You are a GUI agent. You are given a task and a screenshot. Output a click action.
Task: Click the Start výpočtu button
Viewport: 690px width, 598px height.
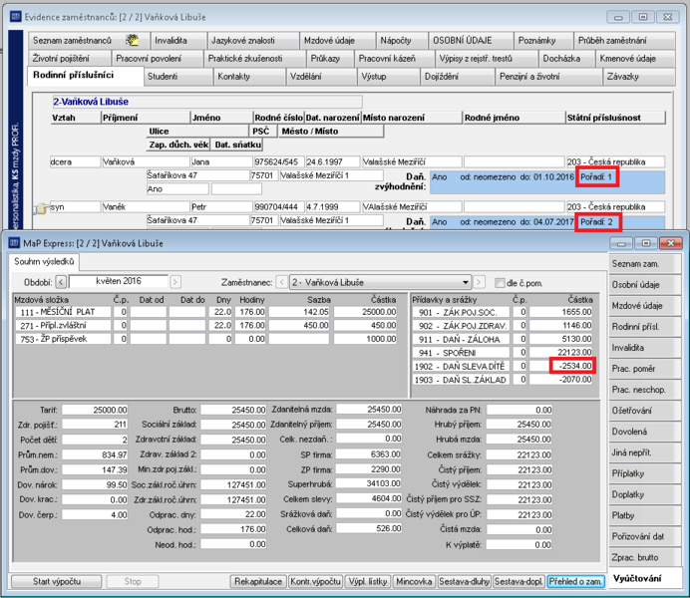point(56,581)
